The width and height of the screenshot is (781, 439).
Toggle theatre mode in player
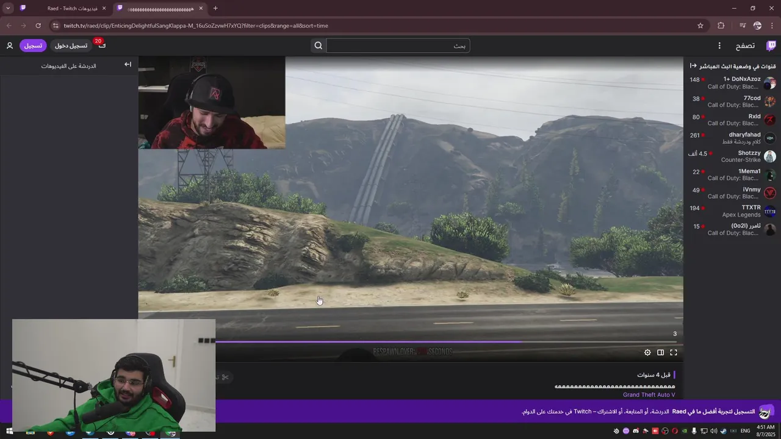[x=660, y=352]
